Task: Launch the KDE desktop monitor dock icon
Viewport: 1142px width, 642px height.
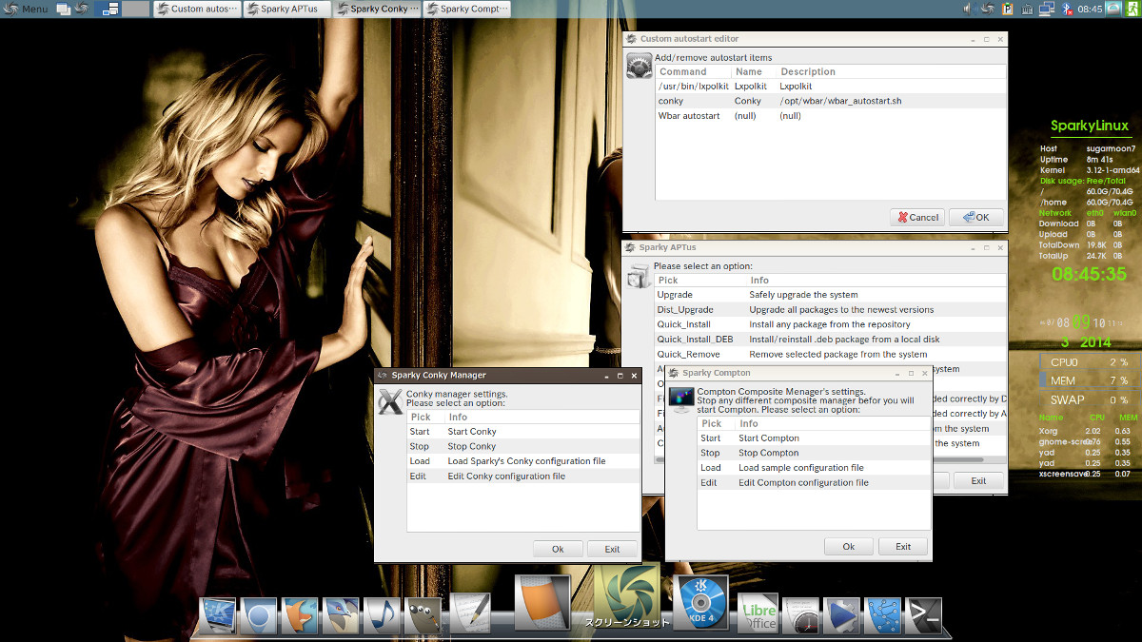Action: pos(218,615)
